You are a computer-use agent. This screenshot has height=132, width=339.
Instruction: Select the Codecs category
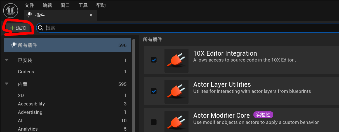click(x=67, y=72)
